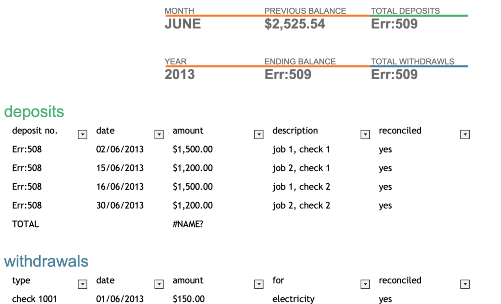
Task: Click the previous balance $2,525.54 cell
Action: [x=295, y=23]
